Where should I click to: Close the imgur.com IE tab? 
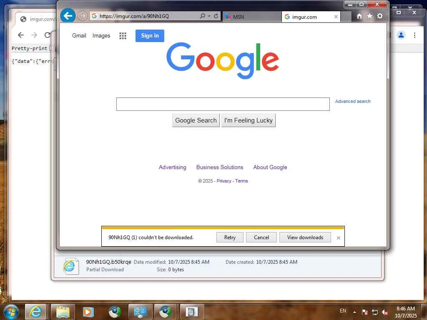coord(336,17)
